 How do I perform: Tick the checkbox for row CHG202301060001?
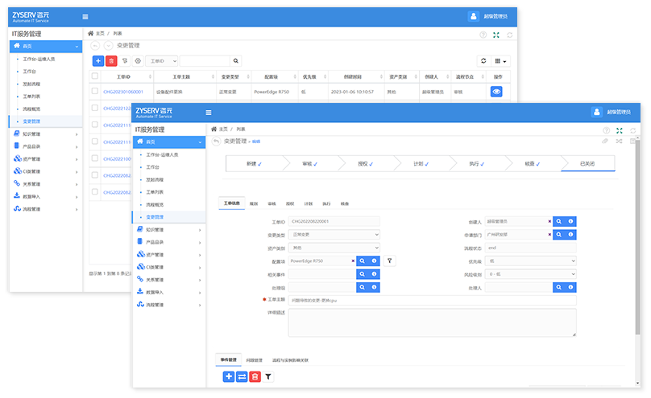(x=94, y=91)
